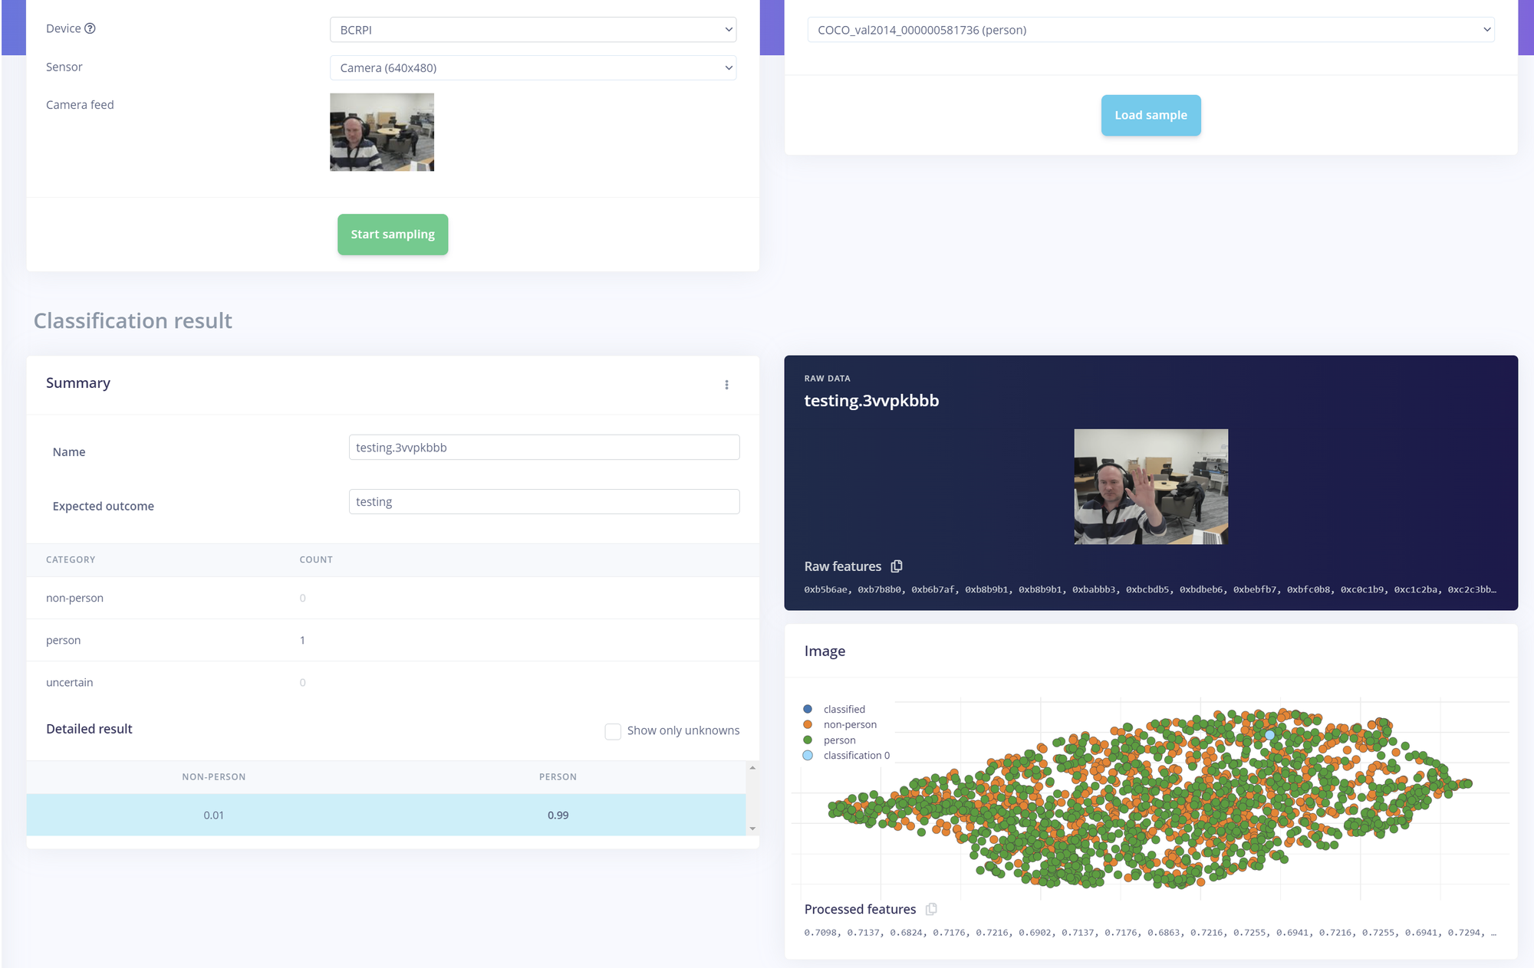The height and width of the screenshot is (968, 1534).
Task: Toggle the 'classified' legend marker
Action: pos(808,709)
